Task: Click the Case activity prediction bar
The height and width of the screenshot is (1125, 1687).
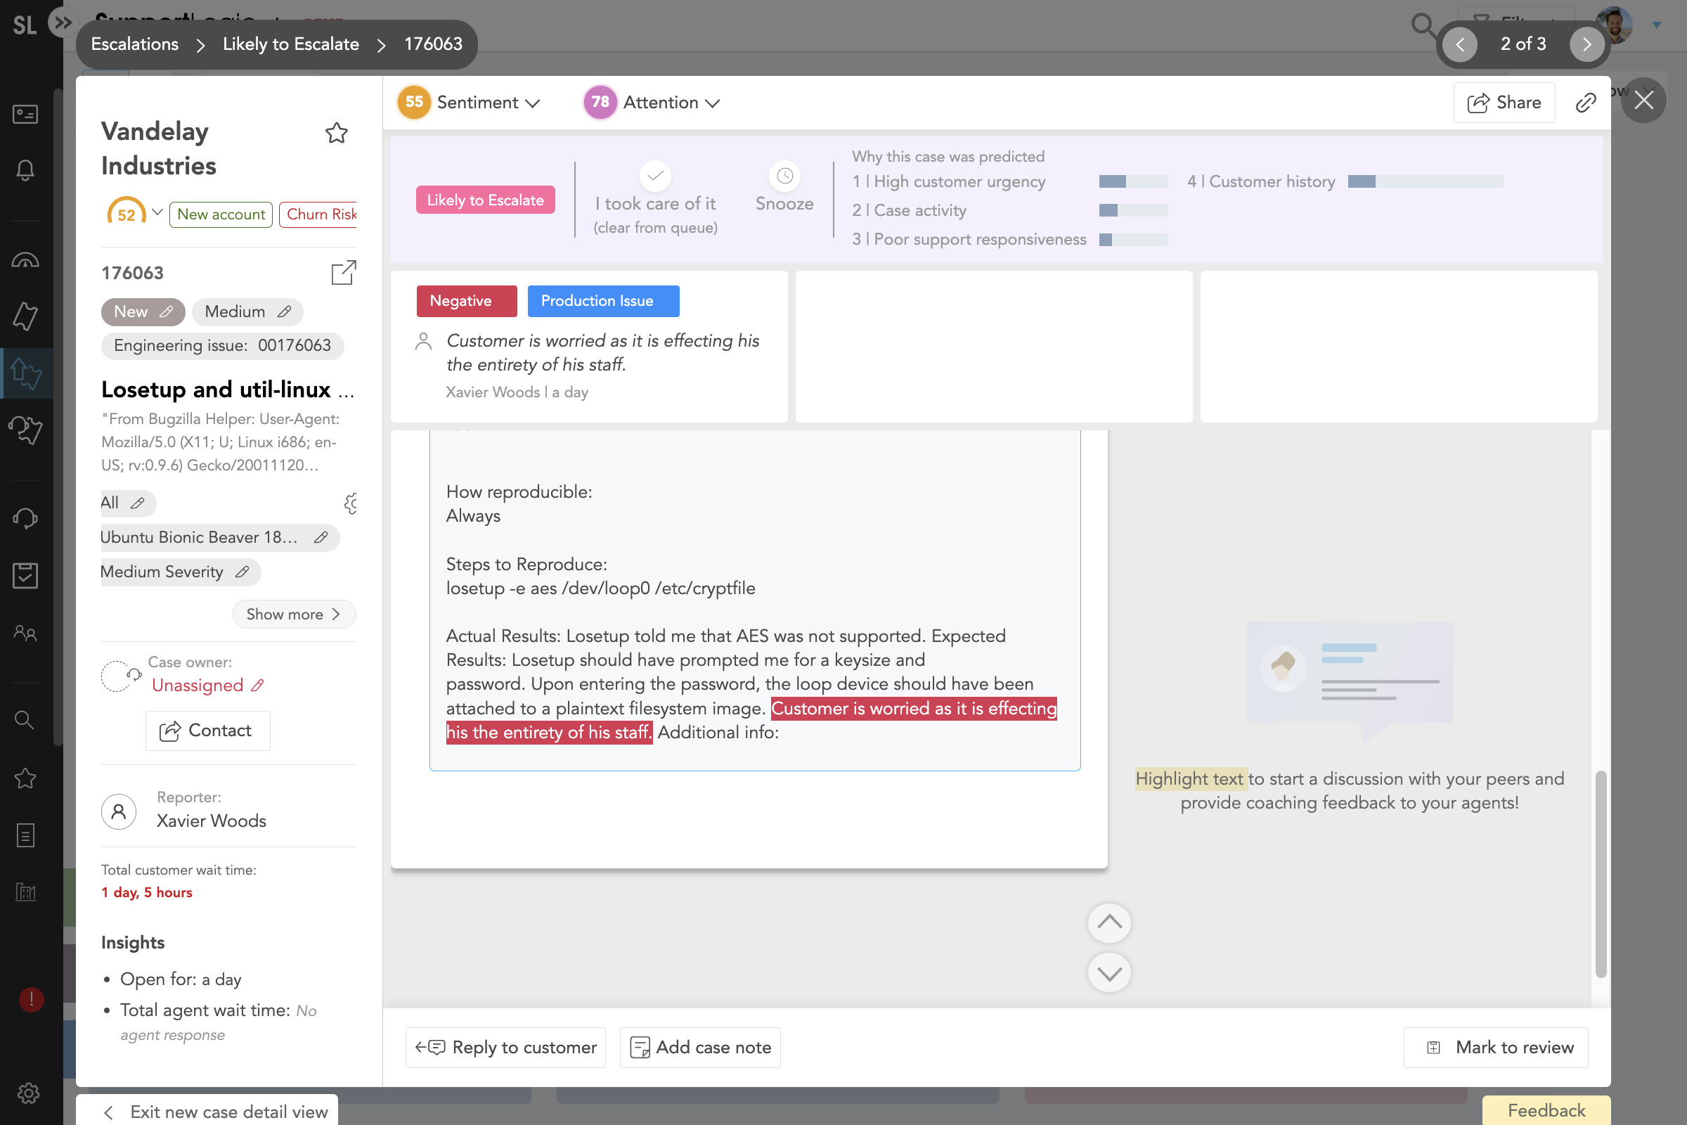Action: click(x=1133, y=210)
